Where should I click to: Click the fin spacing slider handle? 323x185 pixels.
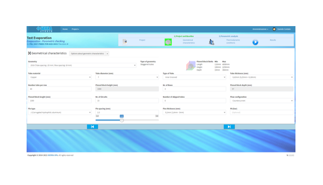[122, 120]
